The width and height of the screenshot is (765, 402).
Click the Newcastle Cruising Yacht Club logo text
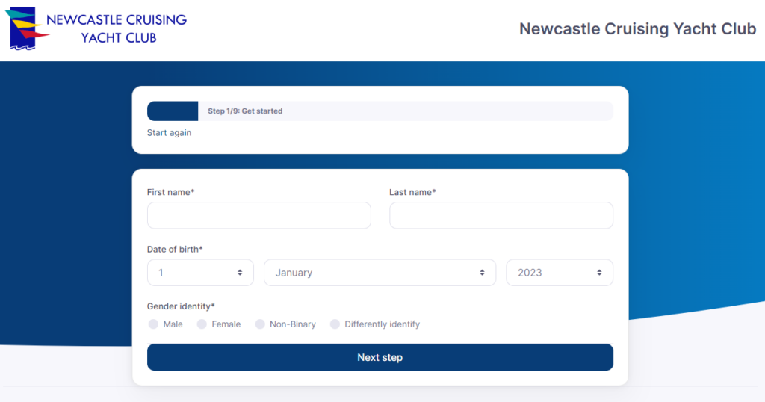116,28
